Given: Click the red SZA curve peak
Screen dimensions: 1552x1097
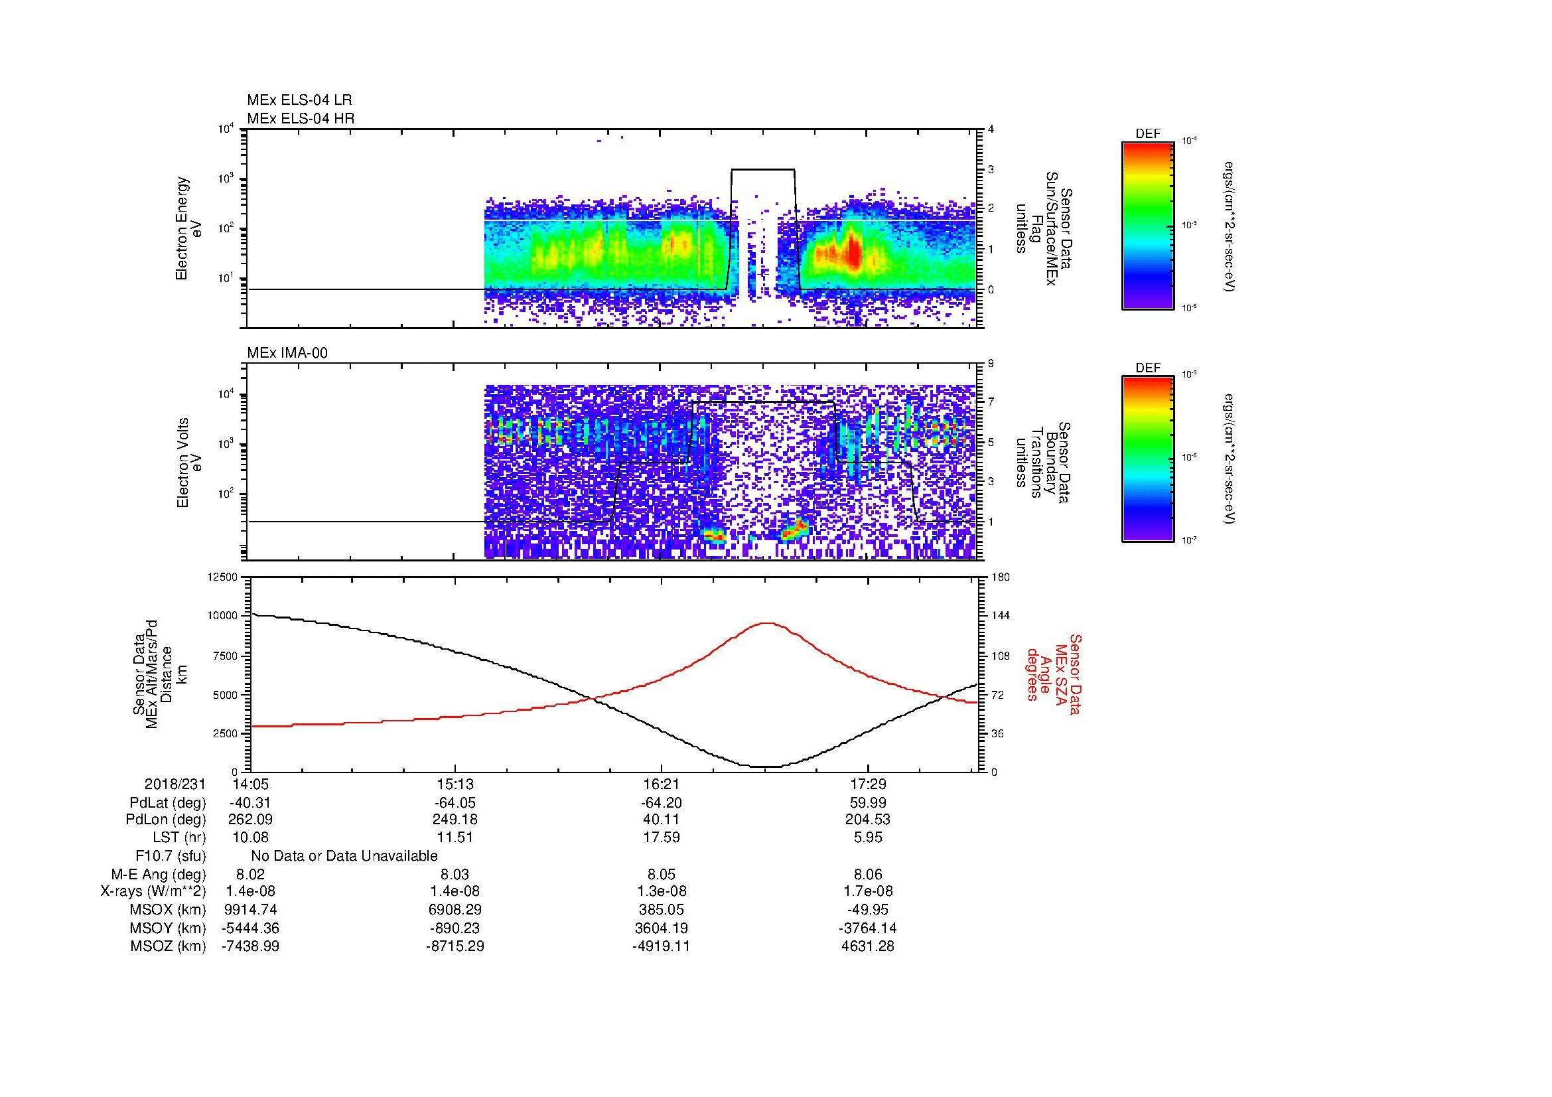Looking at the screenshot, I should (766, 623).
